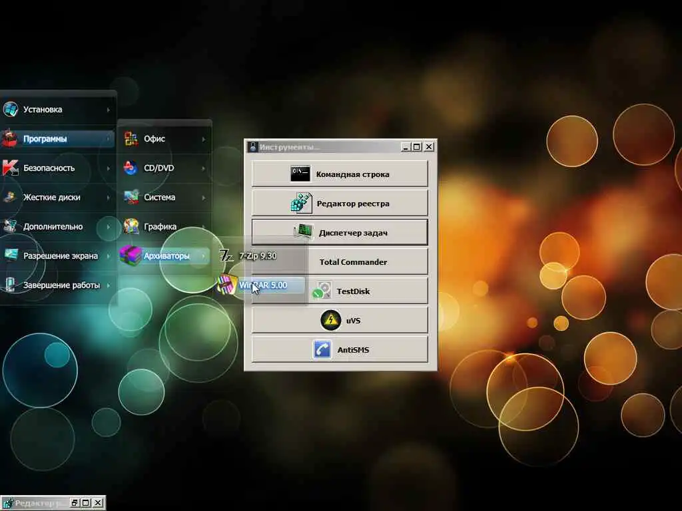The height and width of the screenshot is (511, 682).
Task: Click the Архиваторы WinRAR books icon
Action: [130, 255]
